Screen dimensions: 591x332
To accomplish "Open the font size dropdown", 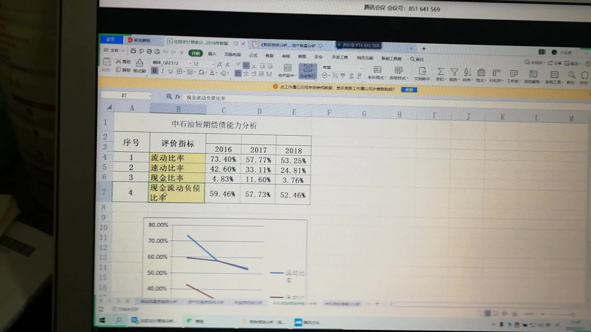I will 213,64.
